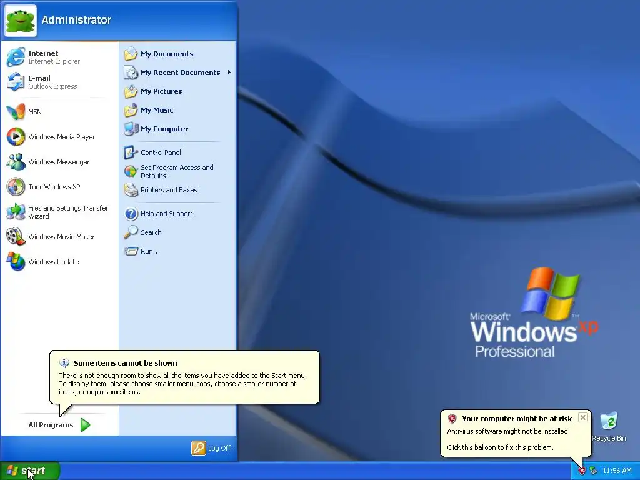Screen dimensions: 640x480
Task: Choose Windows Messenger menu label
Action: (x=59, y=162)
